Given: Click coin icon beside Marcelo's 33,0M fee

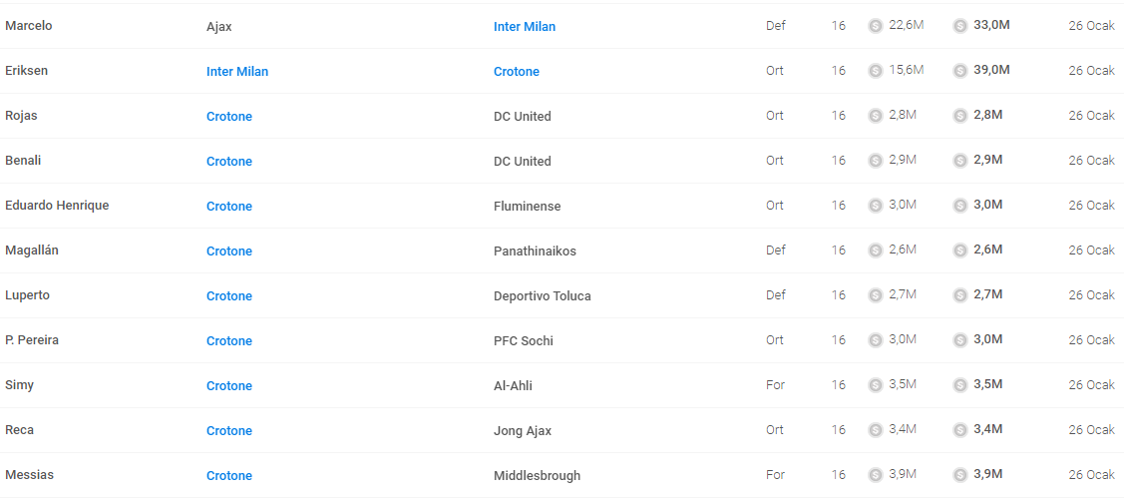Looking at the screenshot, I should [x=959, y=26].
